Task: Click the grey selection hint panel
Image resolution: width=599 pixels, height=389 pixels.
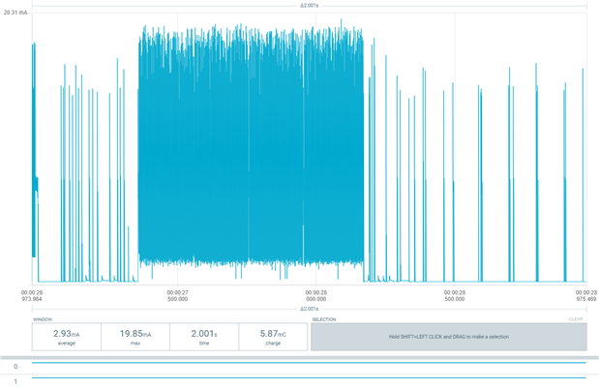Action: (x=449, y=337)
